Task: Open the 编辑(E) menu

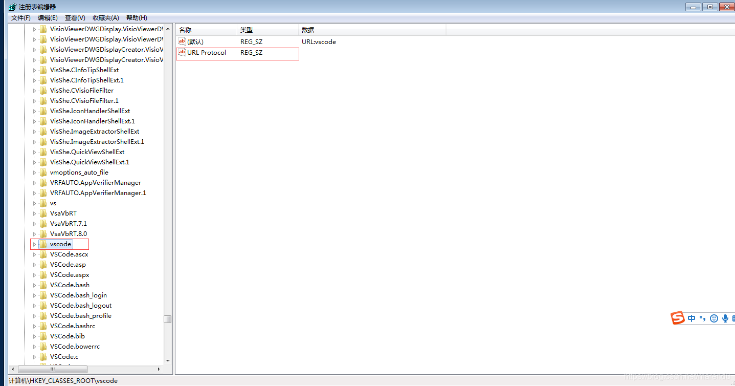Action: [48, 18]
